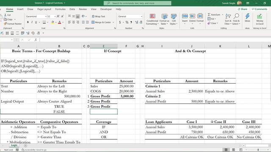Open Clear dropdown in Editing group
Viewport: 271px width, 152px height.
(213, 23)
